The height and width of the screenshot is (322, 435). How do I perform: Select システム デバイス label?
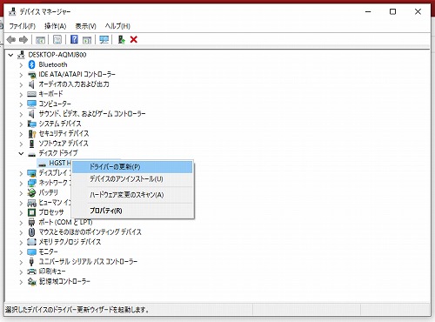pyautogui.click(x=60, y=124)
